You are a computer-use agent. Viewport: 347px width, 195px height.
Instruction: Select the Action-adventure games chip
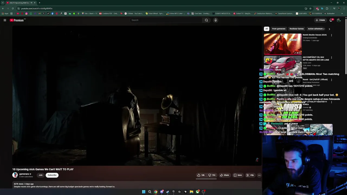click(x=316, y=29)
